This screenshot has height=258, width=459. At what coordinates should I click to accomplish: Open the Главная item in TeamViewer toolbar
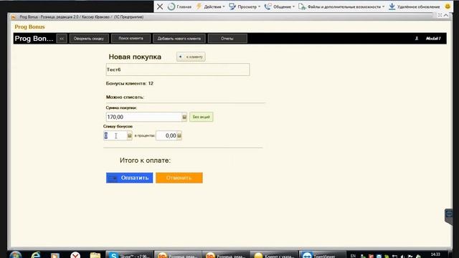(x=180, y=6)
